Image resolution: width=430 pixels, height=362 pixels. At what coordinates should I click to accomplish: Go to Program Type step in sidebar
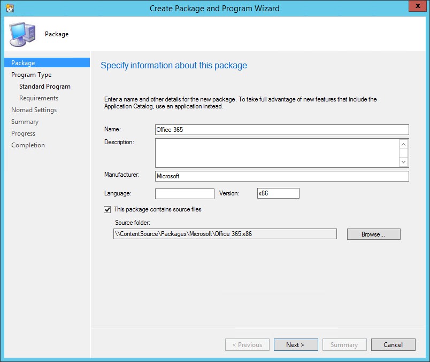(x=31, y=75)
